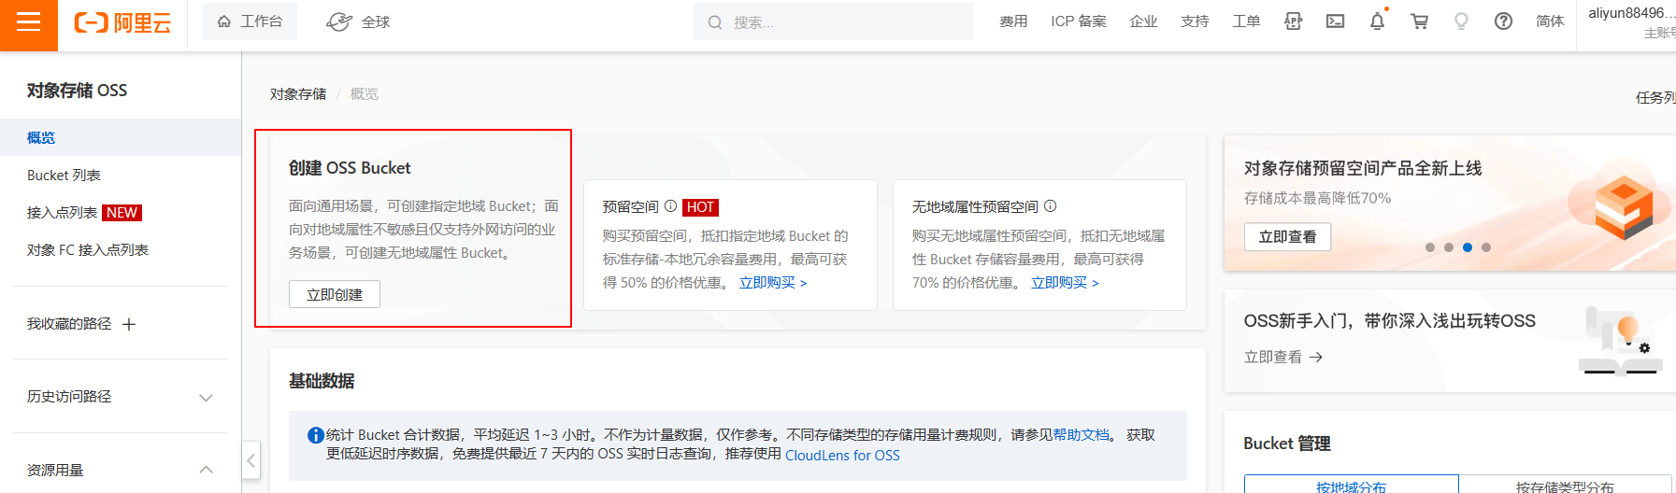Collapse the left sidebar with arrow handle

(x=251, y=460)
